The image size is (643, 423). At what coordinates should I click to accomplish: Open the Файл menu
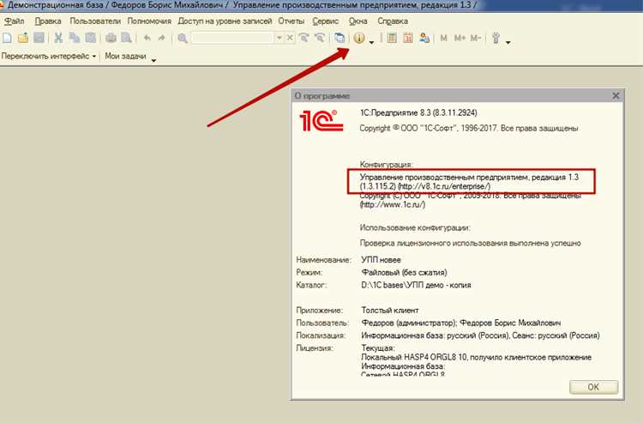[x=15, y=21]
